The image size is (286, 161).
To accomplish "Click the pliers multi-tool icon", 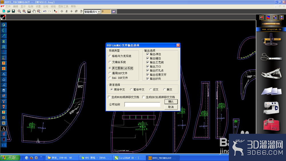I will pyautogui.click(x=271, y=74).
